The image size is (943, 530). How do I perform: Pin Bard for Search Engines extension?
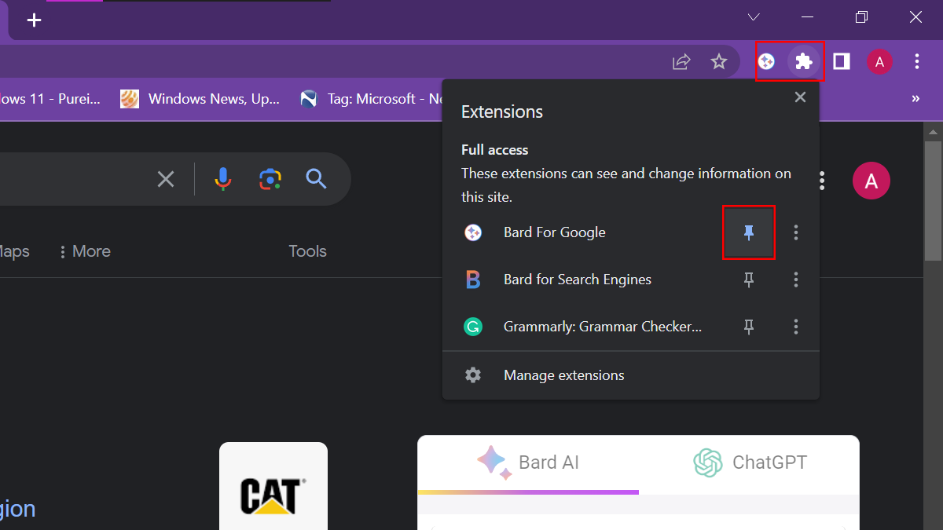click(749, 280)
